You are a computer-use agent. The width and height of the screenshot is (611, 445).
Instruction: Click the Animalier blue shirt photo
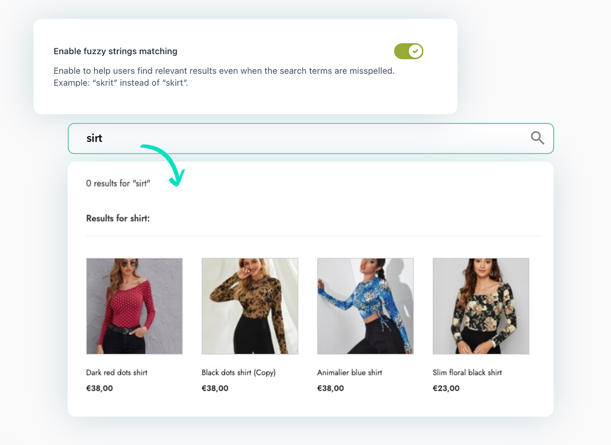365,306
